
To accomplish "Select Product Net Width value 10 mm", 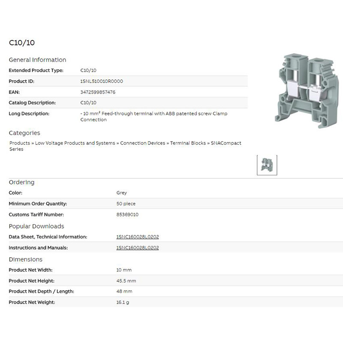I will pos(124,270).
